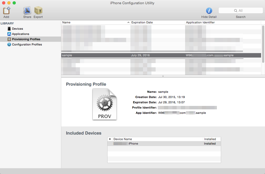
Task: Click the split-pane divider handle dot
Action: 163,76
